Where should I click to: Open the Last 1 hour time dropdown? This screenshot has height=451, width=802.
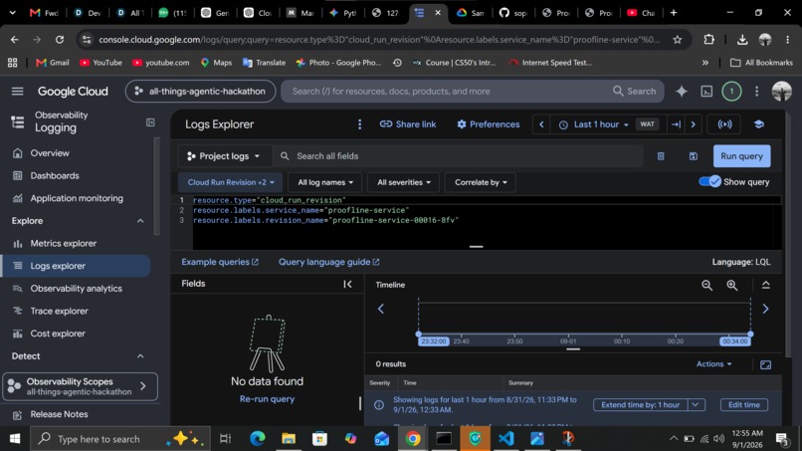pyautogui.click(x=593, y=124)
